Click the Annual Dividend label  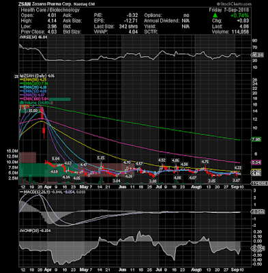click(x=162, y=21)
